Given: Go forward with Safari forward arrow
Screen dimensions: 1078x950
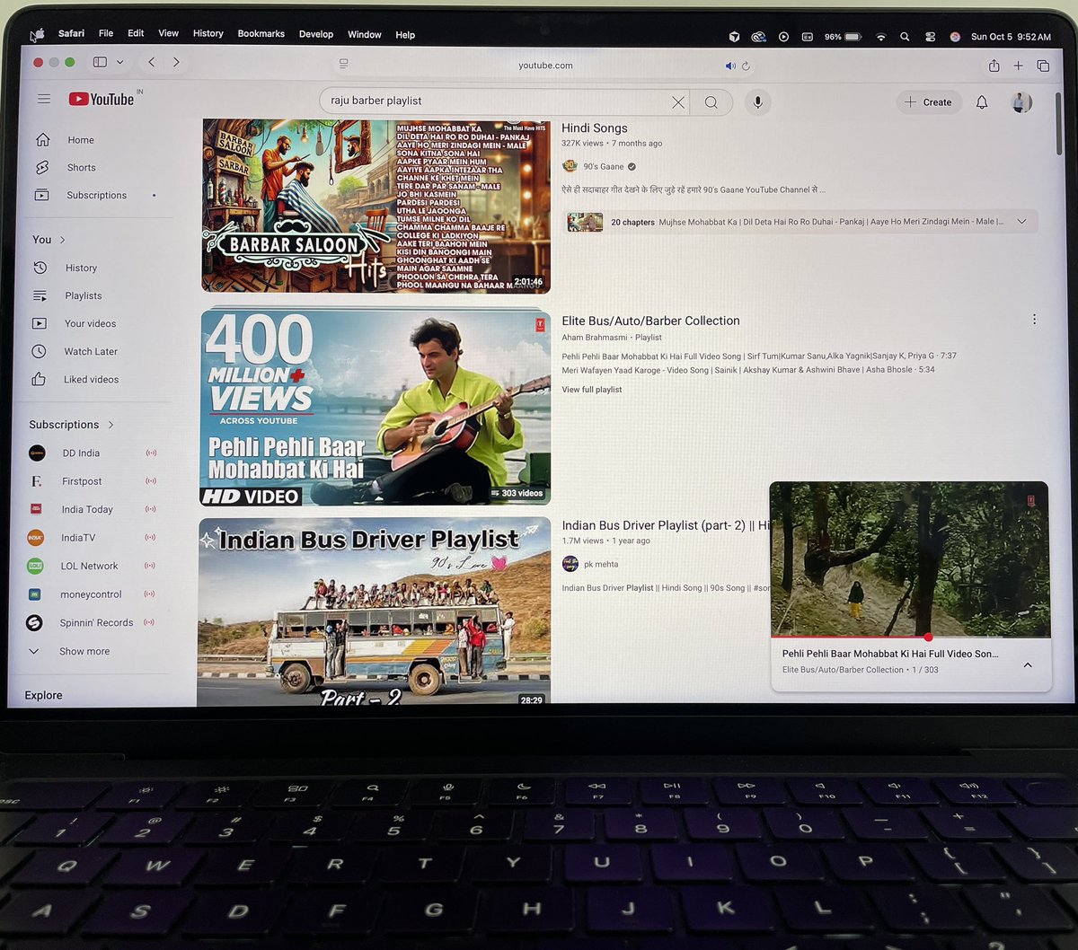Looking at the screenshot, I should pyautogui.click(x=176, y=62).
